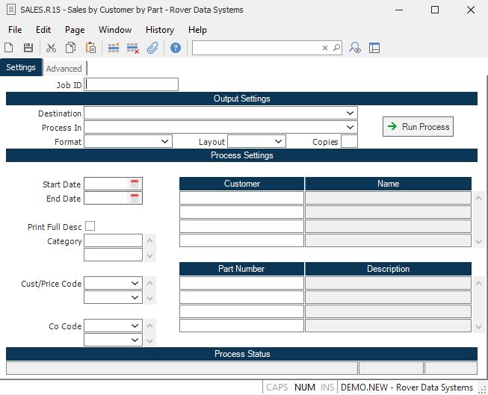Click into the Job ID field
The width and height of the screenshot is (488, 395).
tap(132, 85)
